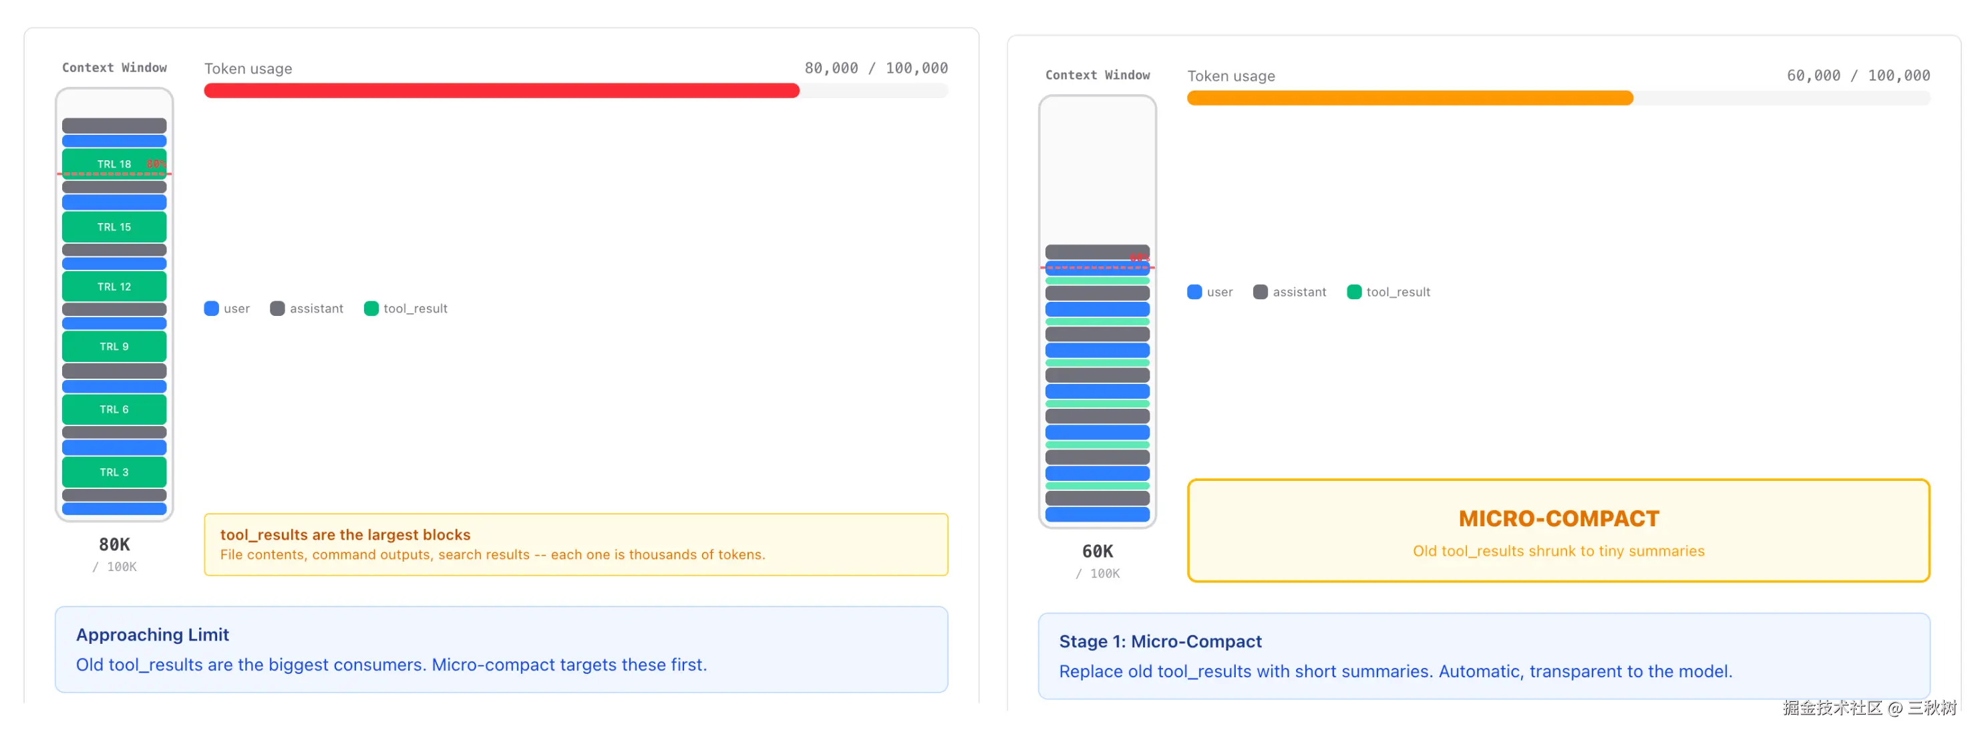Click the red token usage progress bar
1976x736 pixels.
click(501, 90)
